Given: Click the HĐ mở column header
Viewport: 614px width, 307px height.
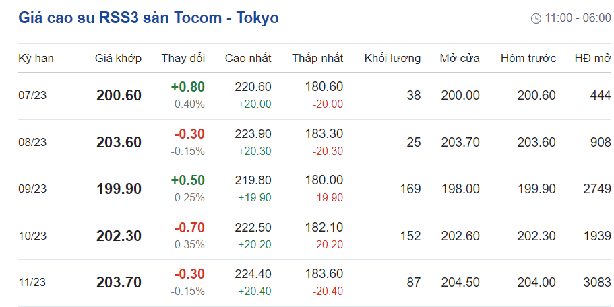Looking at the screenshot, I should tap(592, 58).
